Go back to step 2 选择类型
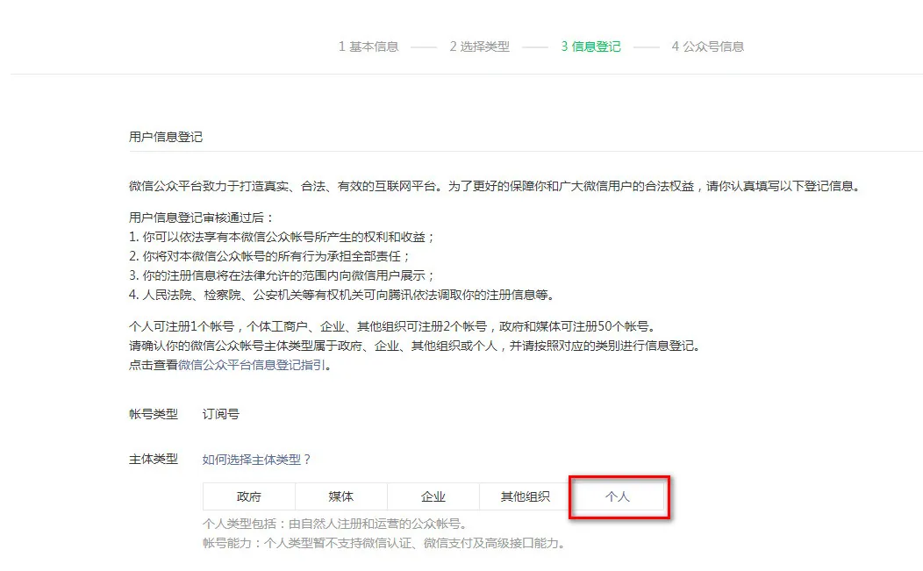The image size is (923, 571). click(x=479, y=46)
